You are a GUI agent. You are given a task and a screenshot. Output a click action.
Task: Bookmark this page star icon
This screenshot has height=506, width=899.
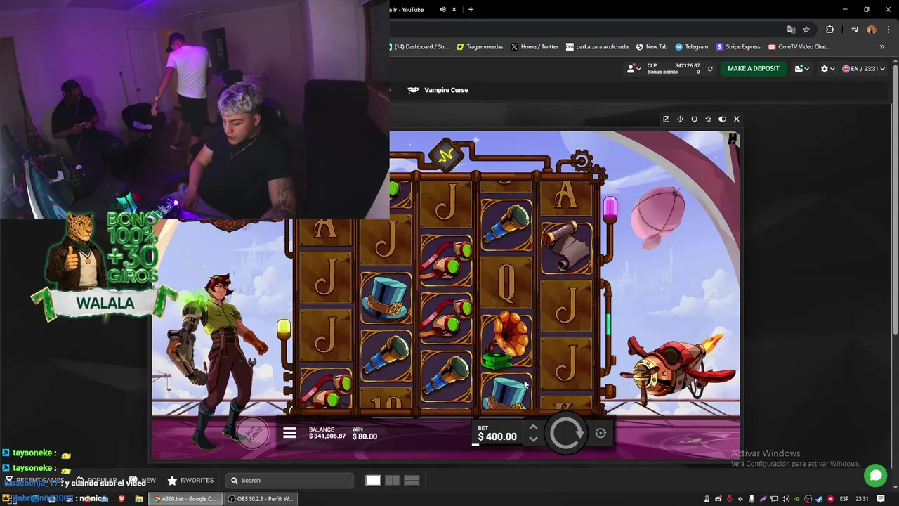coord(806,30)
